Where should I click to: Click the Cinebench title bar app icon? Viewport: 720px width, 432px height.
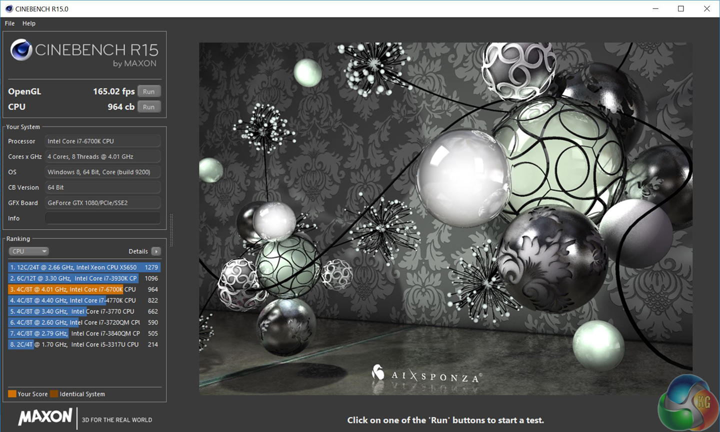(8, 8)
